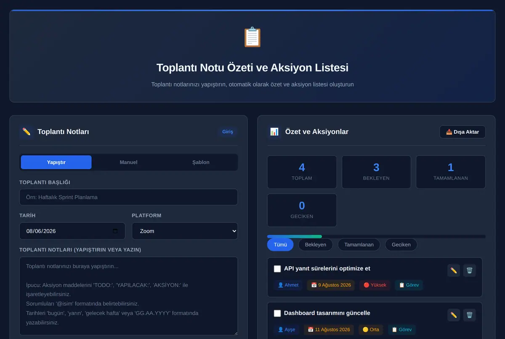Mark Dashboard tasarımını güncelle as done
Image resolution: width=505 pixels, height=339 pixels.
tap(277, 313)
